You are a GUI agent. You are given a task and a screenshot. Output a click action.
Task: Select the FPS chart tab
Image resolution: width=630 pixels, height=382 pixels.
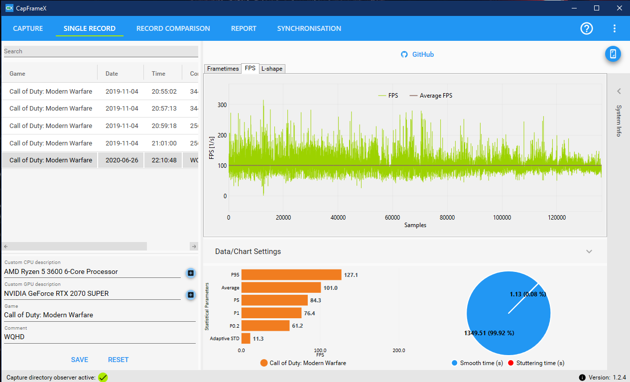click(x=250, y=68)
